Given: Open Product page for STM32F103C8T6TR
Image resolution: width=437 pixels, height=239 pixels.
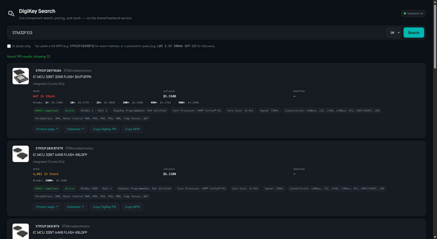Looking at the screenshot, I should click(47, 207).
